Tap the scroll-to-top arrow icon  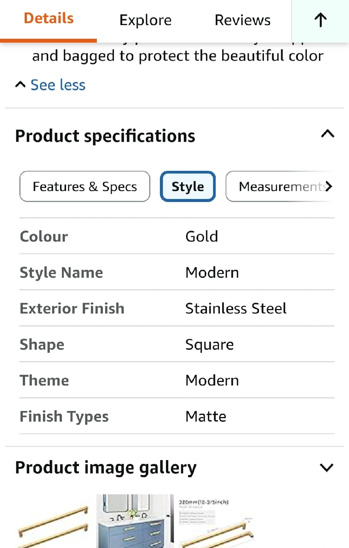point(320,20)
